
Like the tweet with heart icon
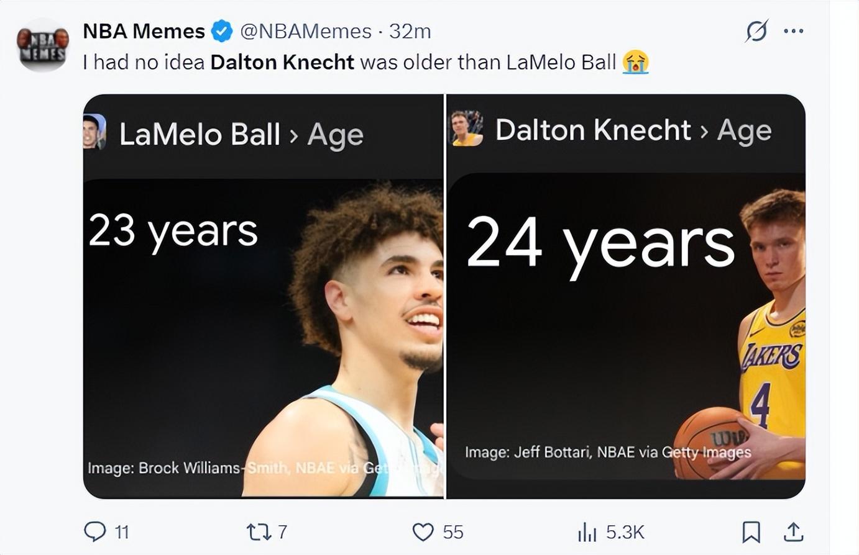(x=423, y=532)
